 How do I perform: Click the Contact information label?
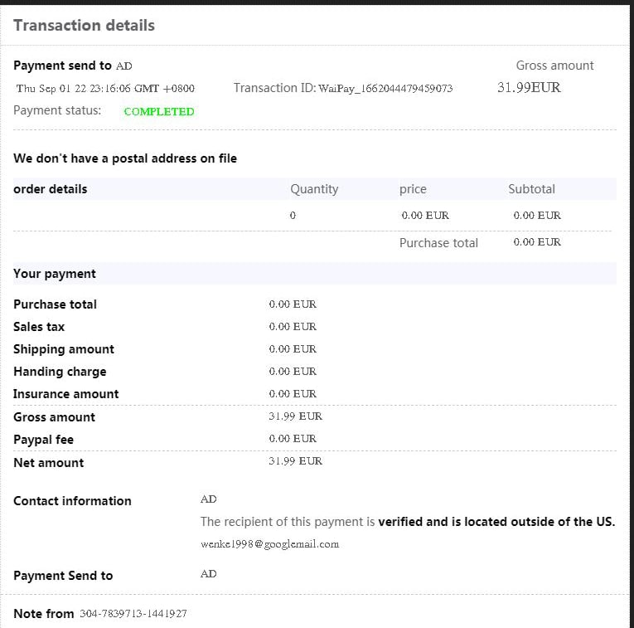[72, 501]
